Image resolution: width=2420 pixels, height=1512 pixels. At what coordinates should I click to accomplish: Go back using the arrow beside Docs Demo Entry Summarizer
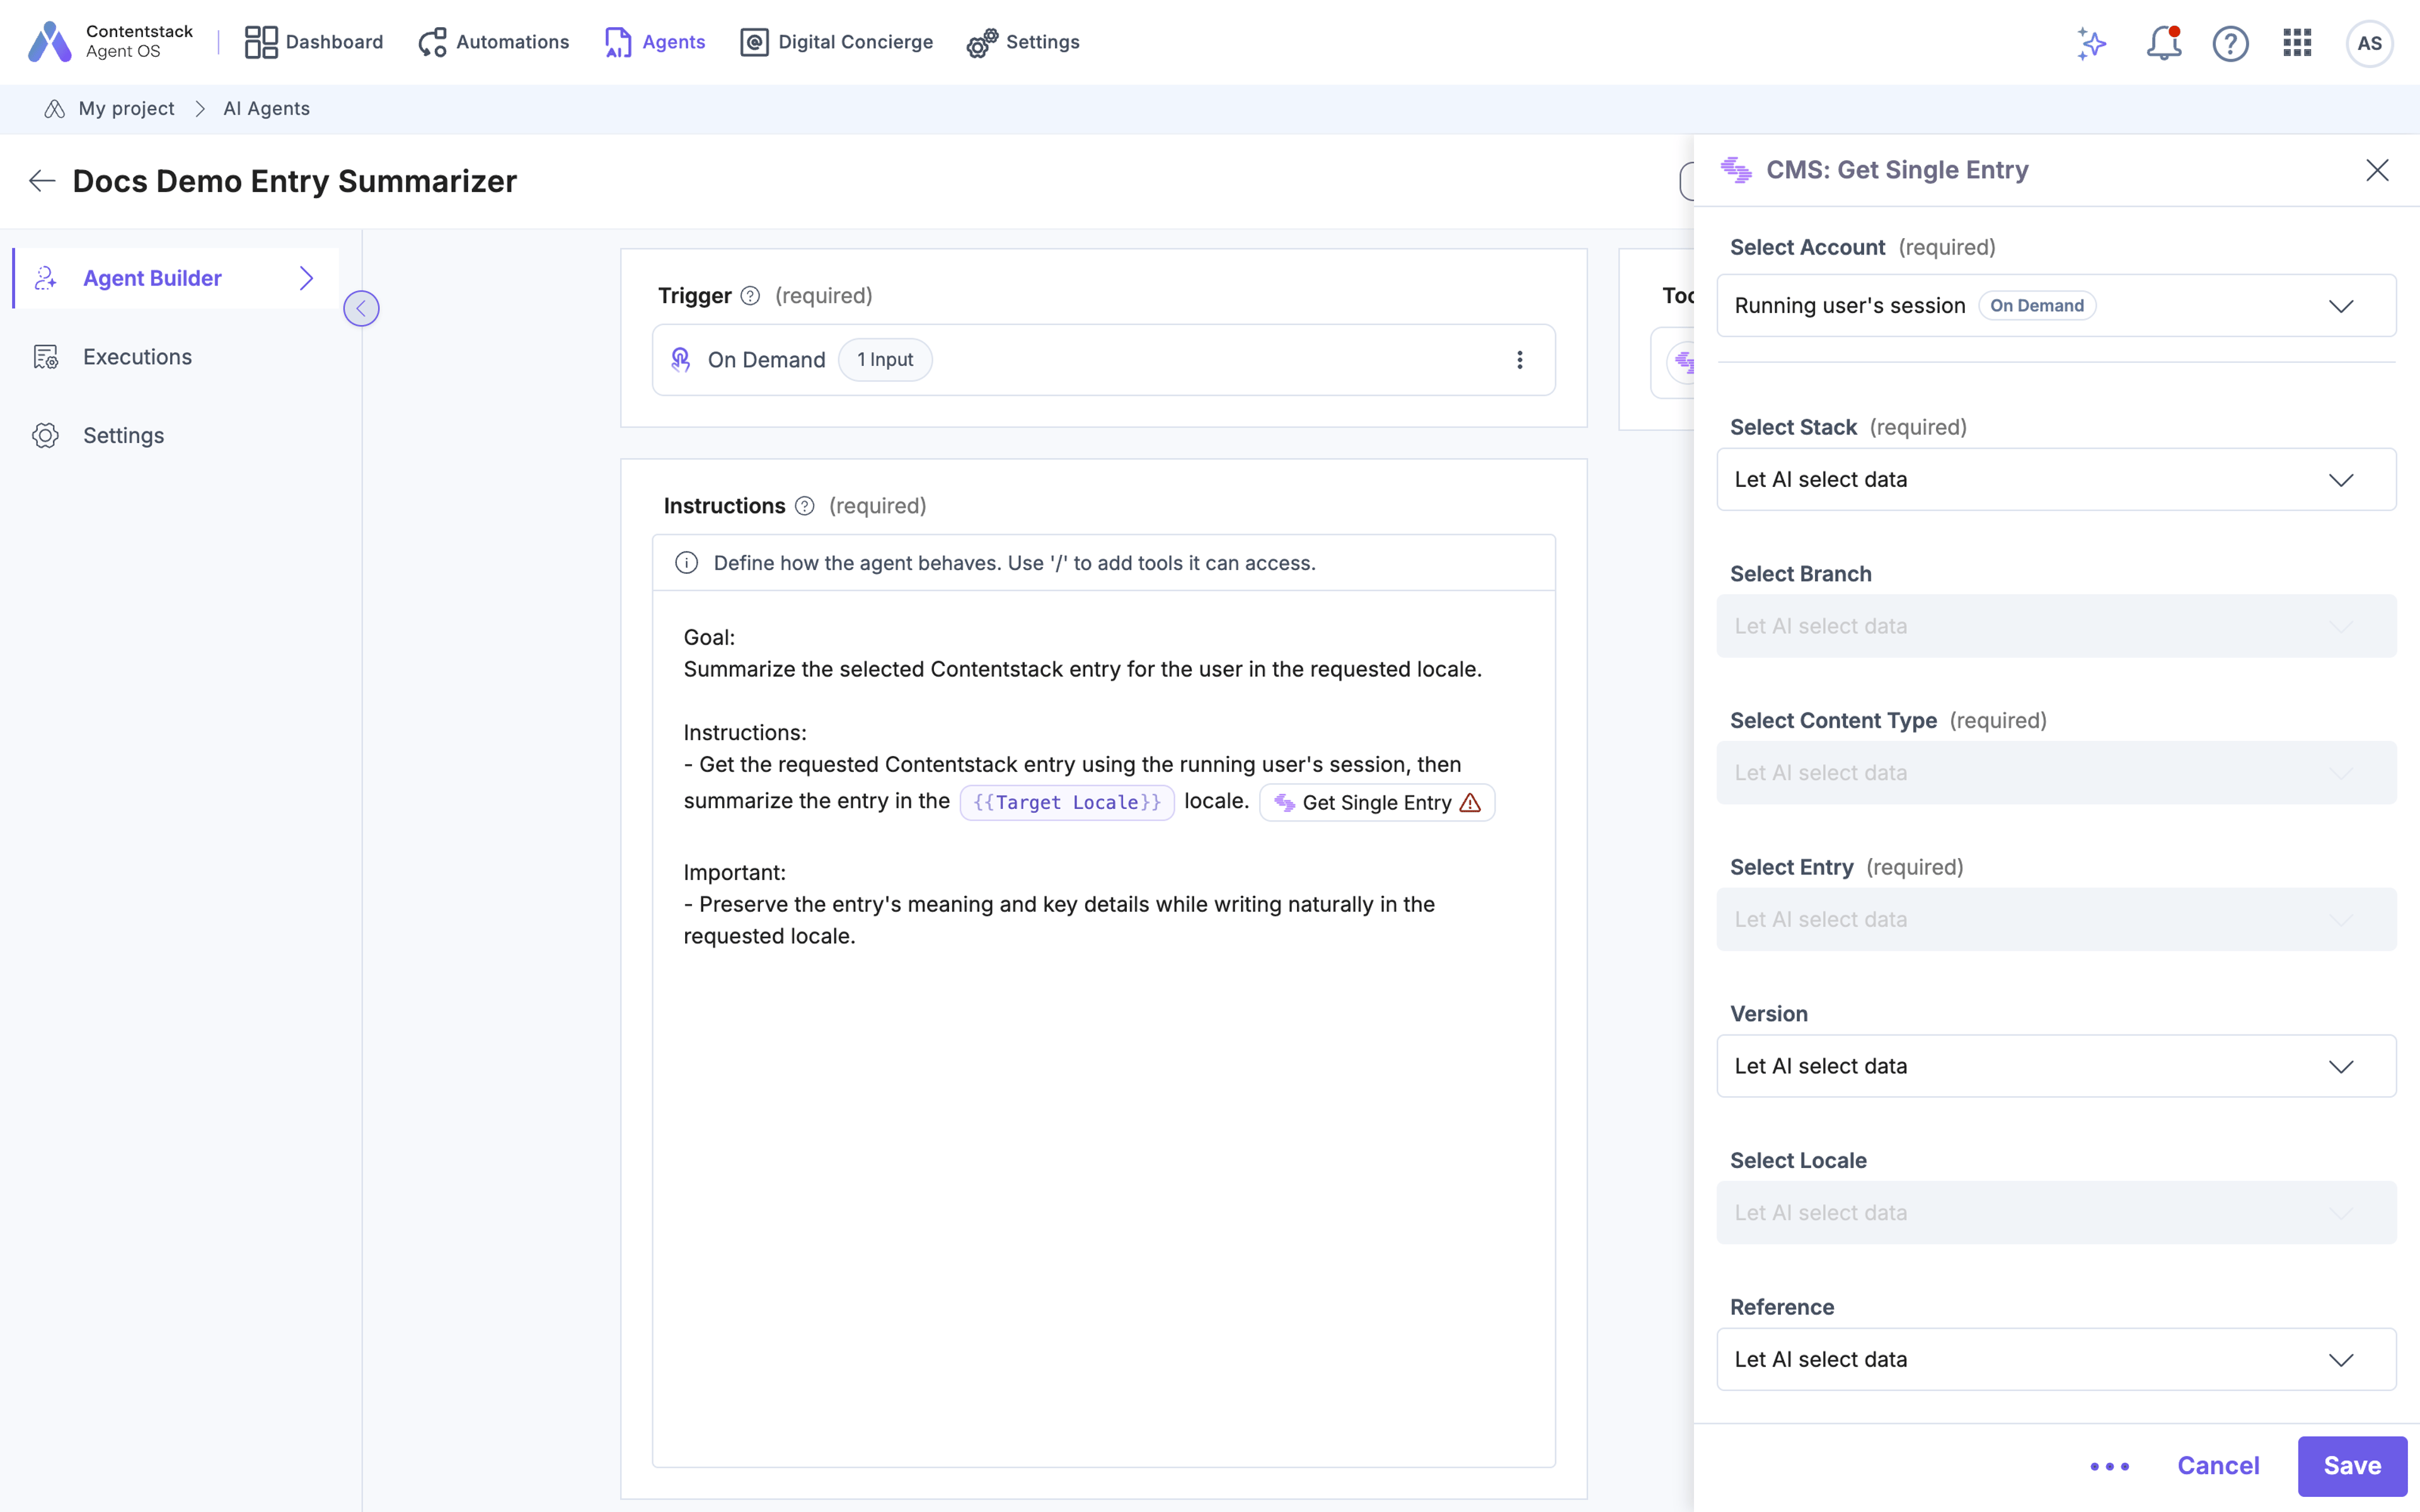click(x=42, y=181)
